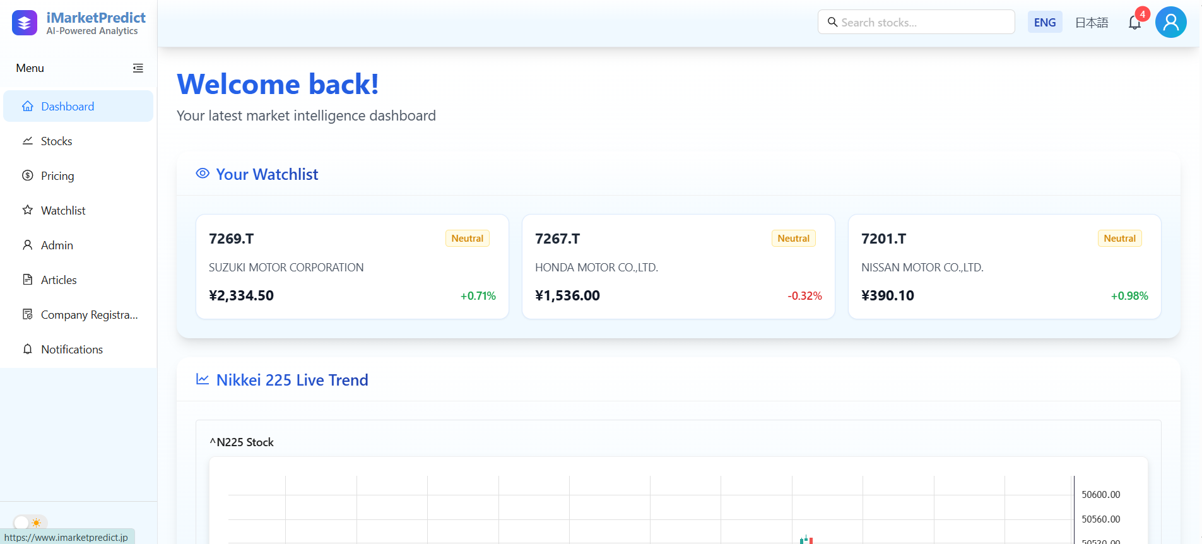Click the dollar icon for Pricing
Viewport: 1202px width, 544px height.
(x=28, y=175)
